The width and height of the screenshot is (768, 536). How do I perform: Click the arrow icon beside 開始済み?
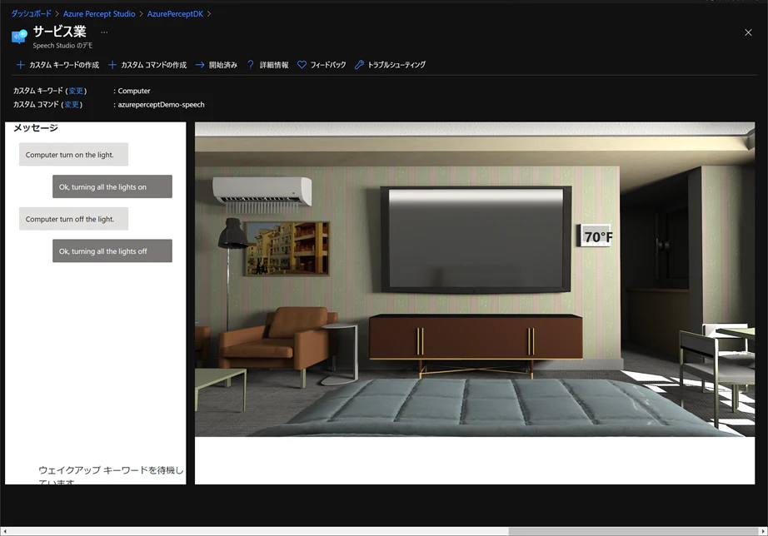(200, 65)
